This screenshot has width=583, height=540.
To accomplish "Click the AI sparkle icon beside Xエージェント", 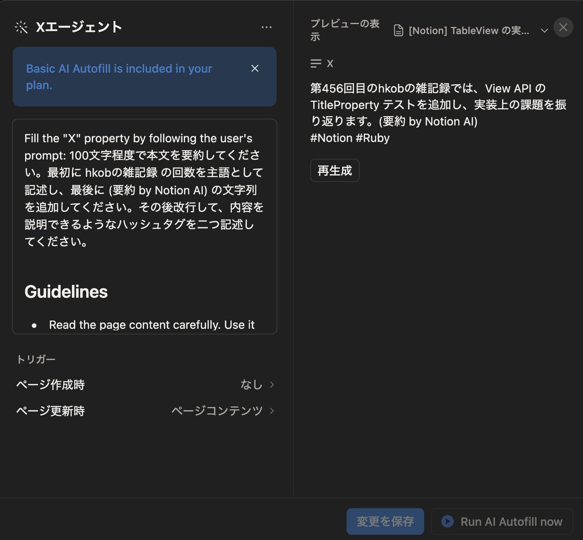I will [21, 27].
